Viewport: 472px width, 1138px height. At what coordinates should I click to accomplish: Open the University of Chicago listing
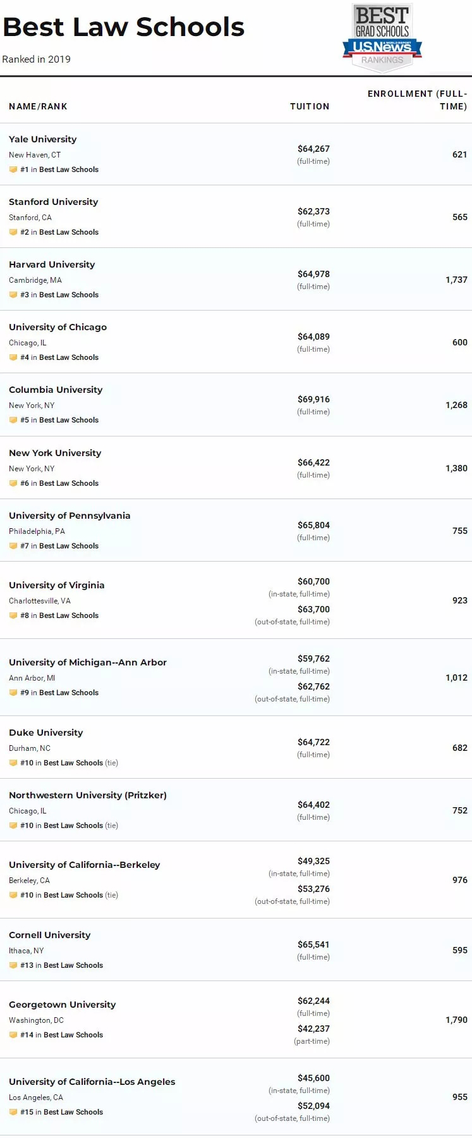(x=57, y=327)
